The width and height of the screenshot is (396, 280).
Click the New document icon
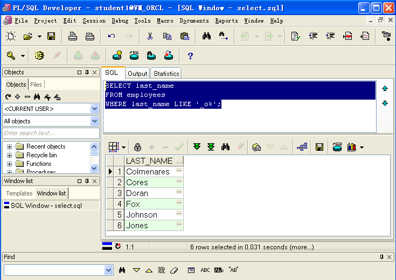pyautogui.click(x=11, y=36)
